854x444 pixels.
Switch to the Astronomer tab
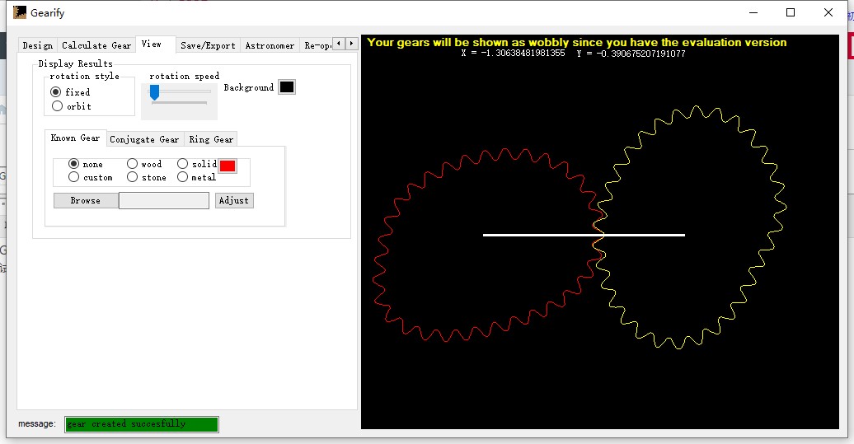tap(270, 45)
